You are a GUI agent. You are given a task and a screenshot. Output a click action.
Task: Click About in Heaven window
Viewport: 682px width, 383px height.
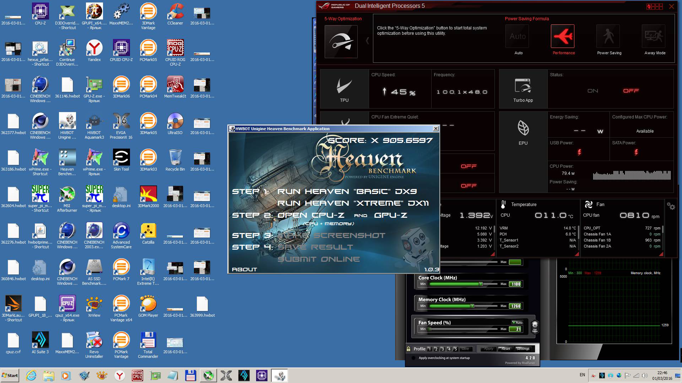coord(244,270)
